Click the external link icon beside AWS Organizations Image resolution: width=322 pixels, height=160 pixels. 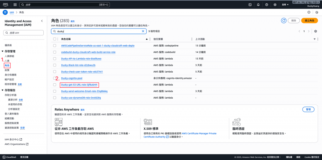point(27,144)
